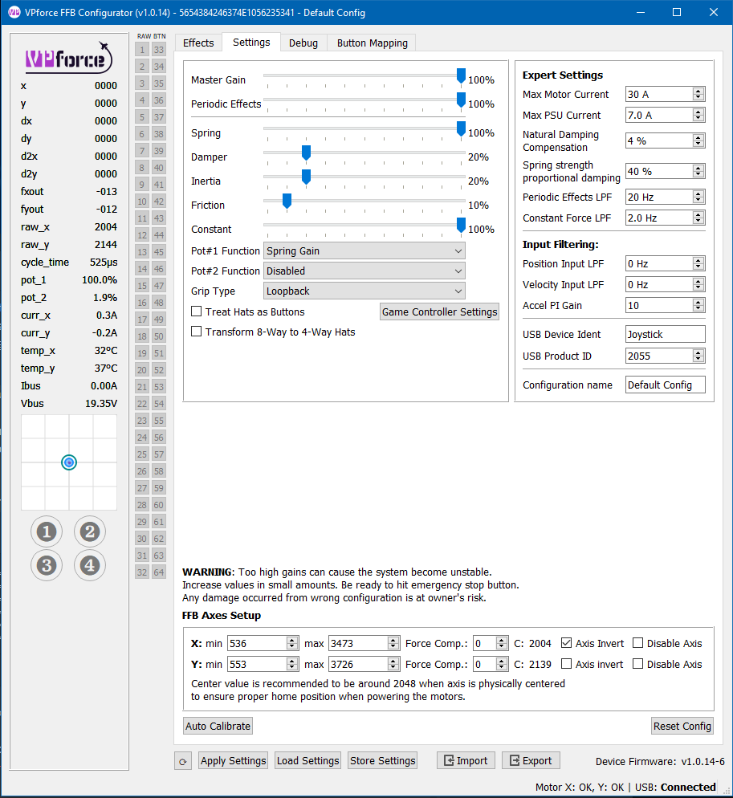Click joystick button indicator 2

click(90, 531)
